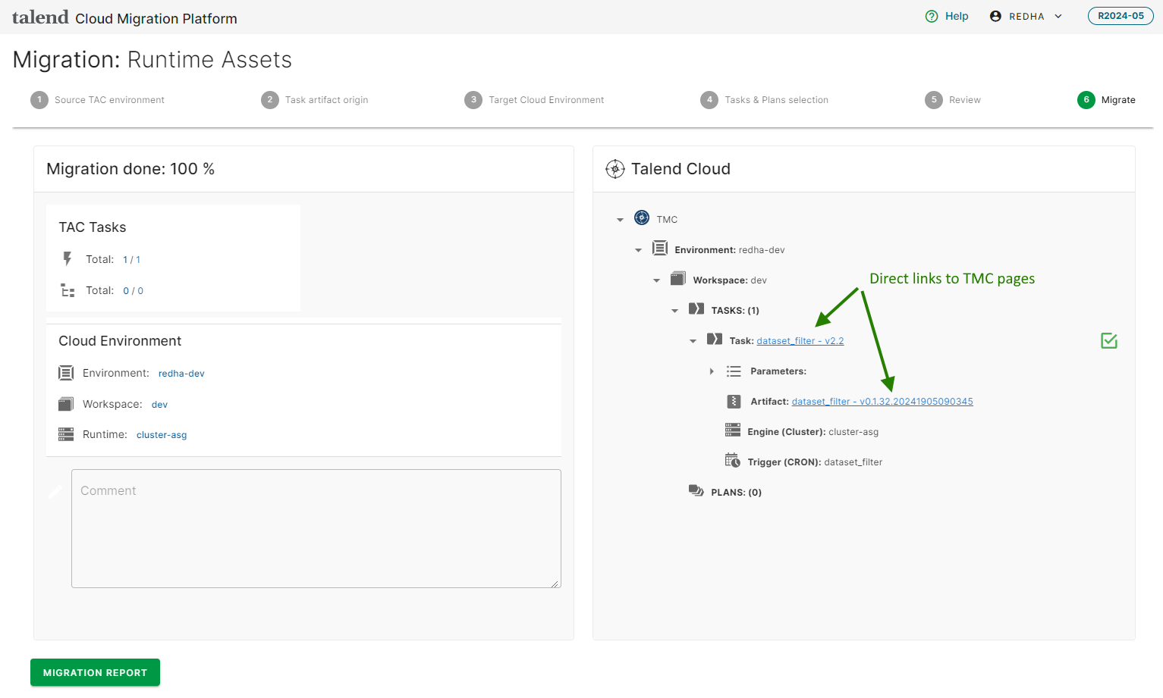Screen dimensions: 1163x698
Task: Click the cluster-asg runtime value
Action: click(162, 435)
